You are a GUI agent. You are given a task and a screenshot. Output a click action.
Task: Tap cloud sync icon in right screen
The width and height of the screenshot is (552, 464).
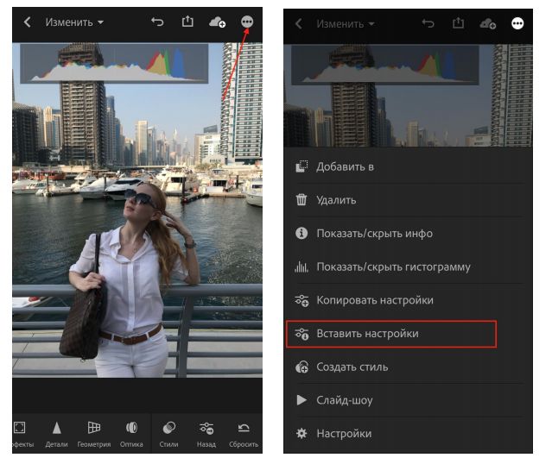(x=487, y=23)
